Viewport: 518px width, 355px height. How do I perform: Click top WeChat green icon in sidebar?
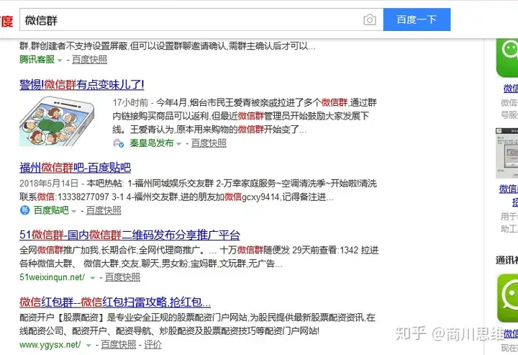(x=507, y=58)
